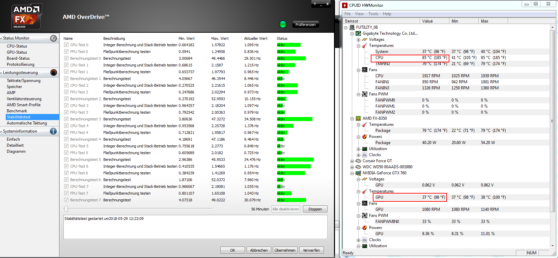Click the WDC WD50 hard drive icon
The image size is (558, 258).
click(359, 167)
